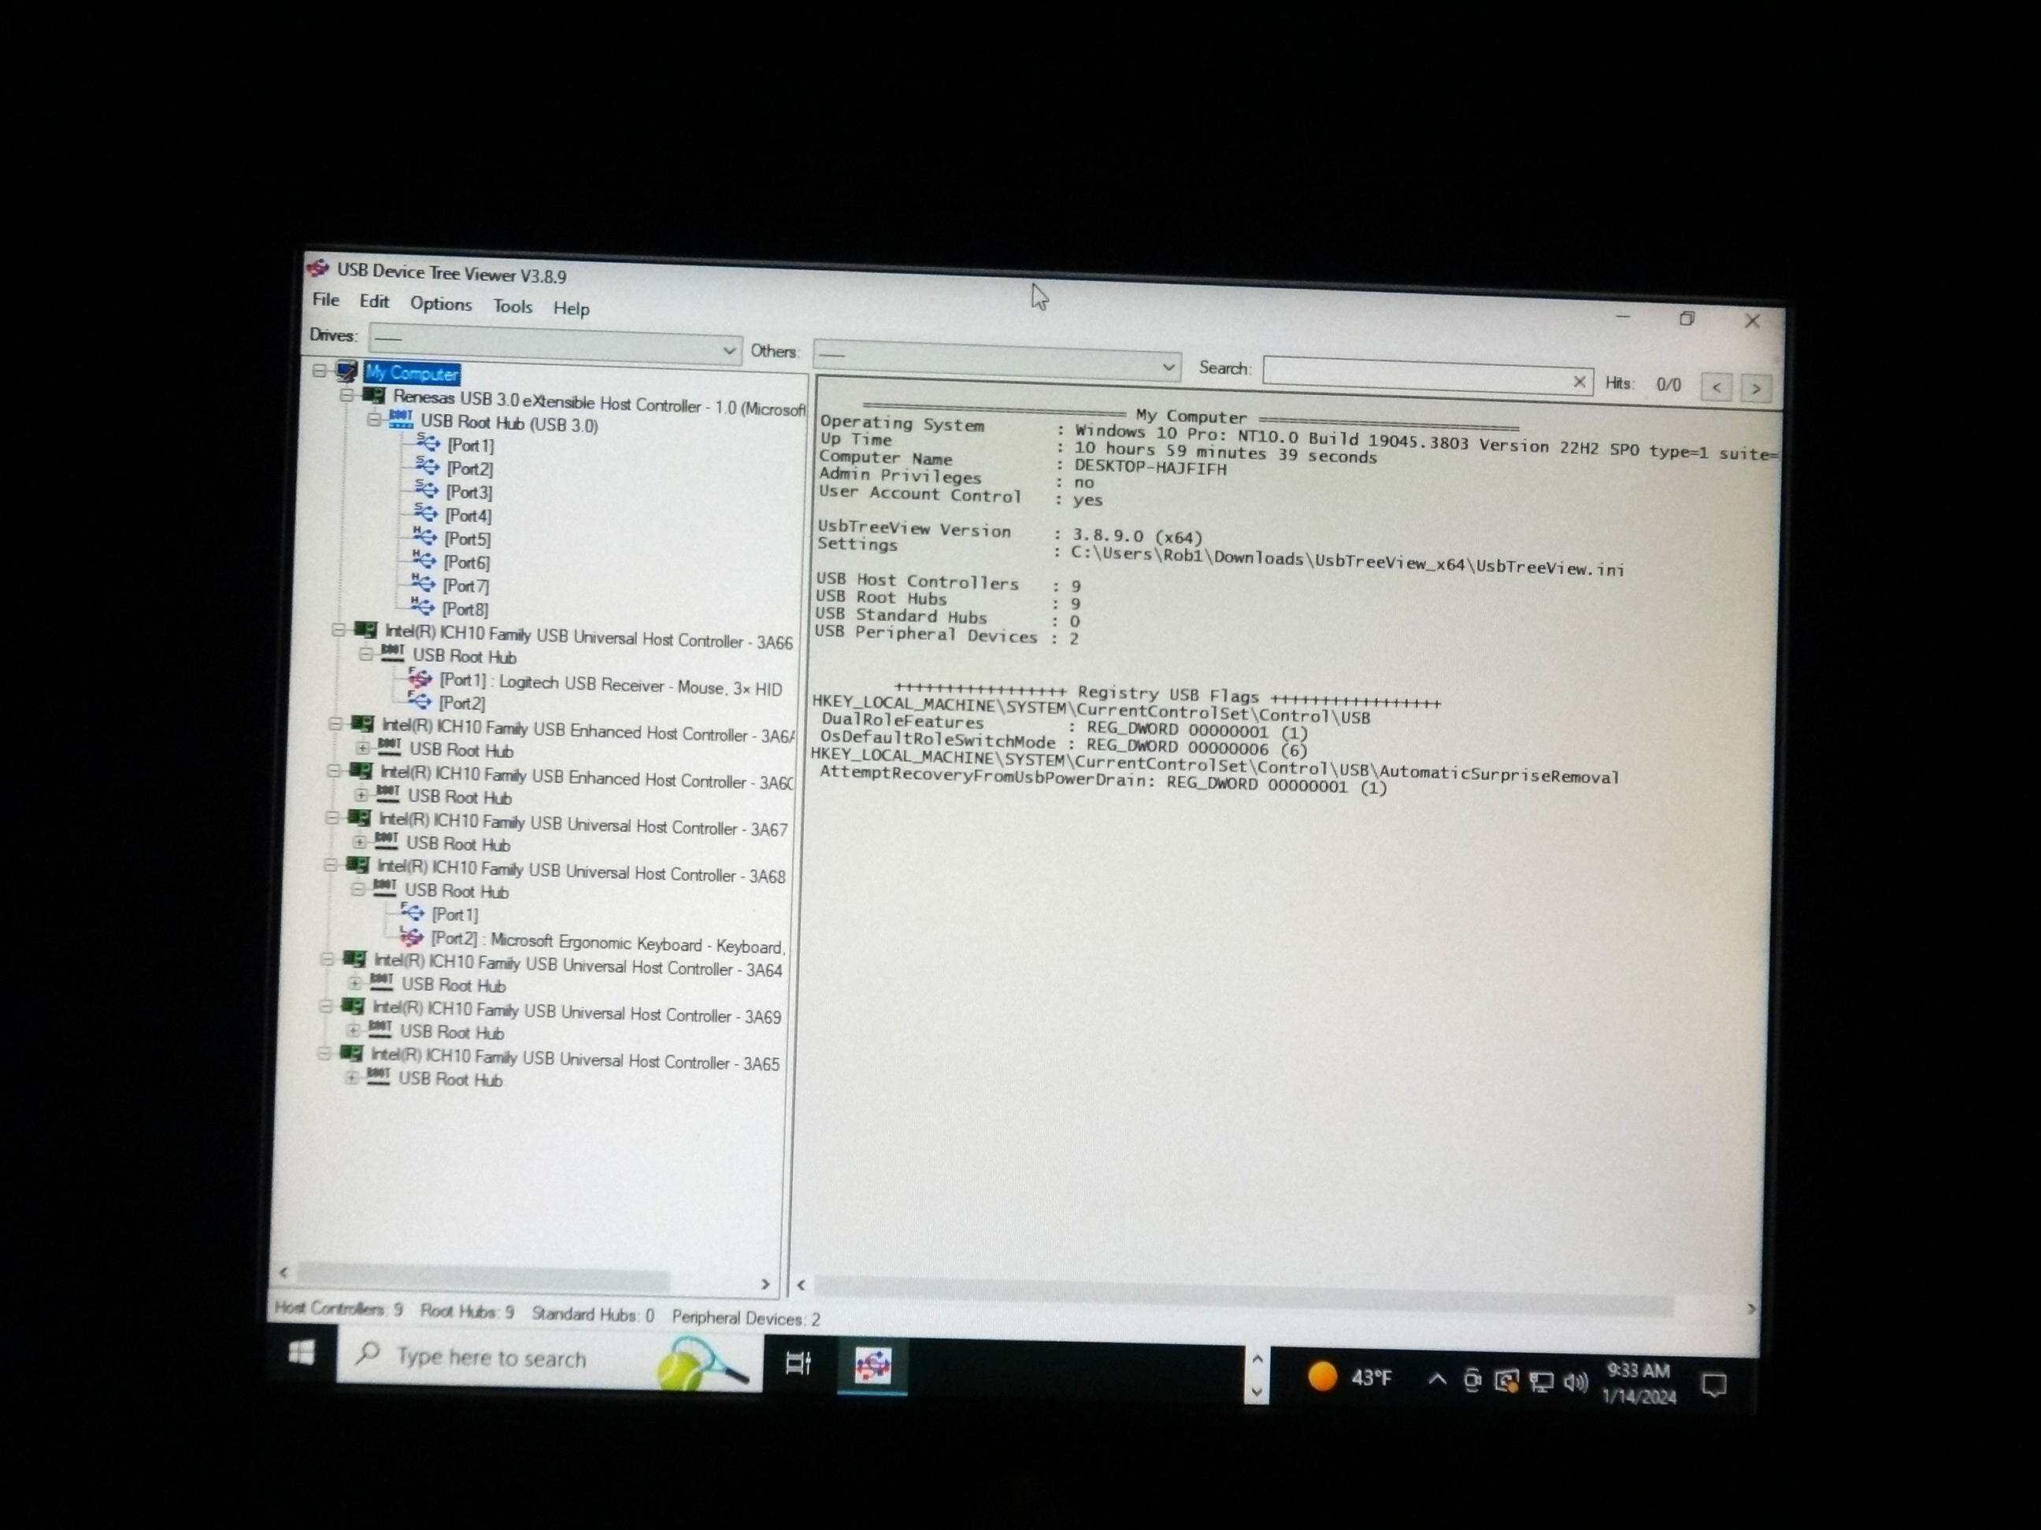
Task: Click the taskbar search box
Action: click(x=550, y=1358)
